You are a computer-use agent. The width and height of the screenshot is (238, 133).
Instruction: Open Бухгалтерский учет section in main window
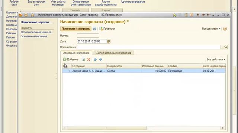(36, 3)
